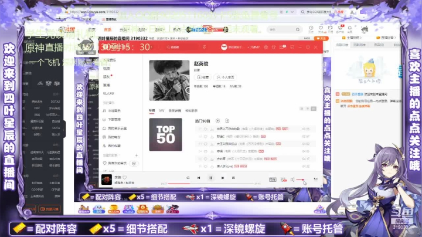Open 直播 in the music app sidebar

click(x=107, y=85)
